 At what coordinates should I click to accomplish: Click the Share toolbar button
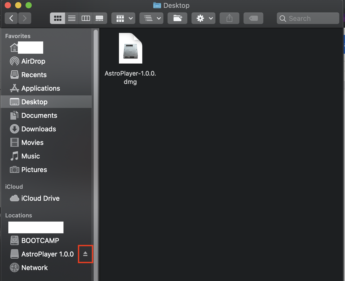tap(229, 18)
